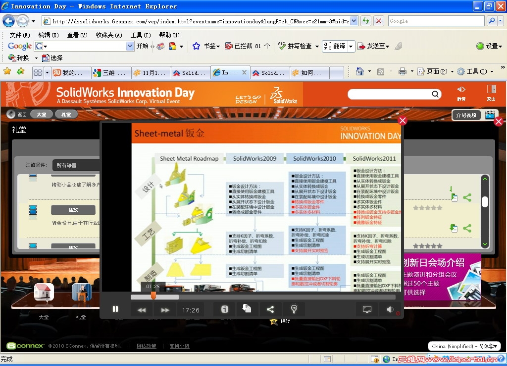Go to the 大堂 breadcrumb button
This screenshot has width=507, height=366.
click(42, 115)
